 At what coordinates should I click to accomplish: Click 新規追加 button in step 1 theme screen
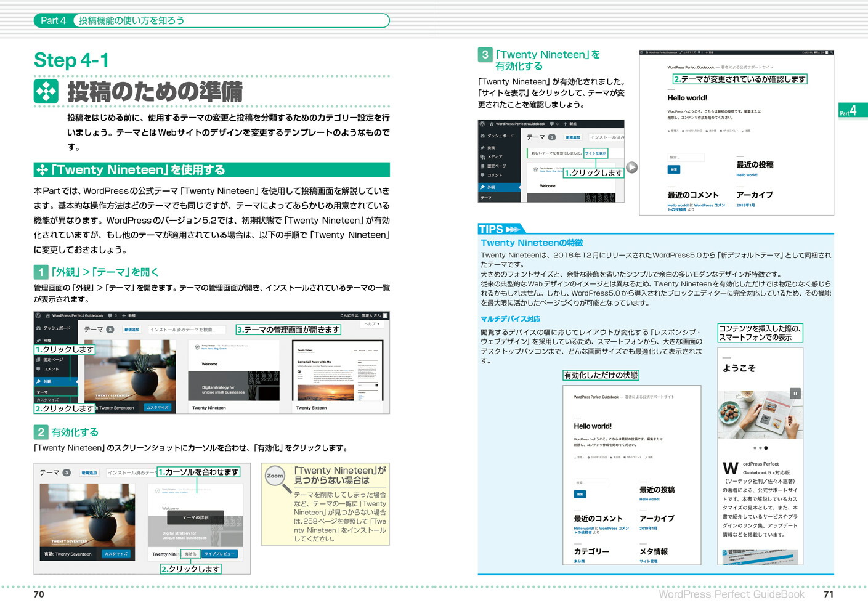(132, 330)
